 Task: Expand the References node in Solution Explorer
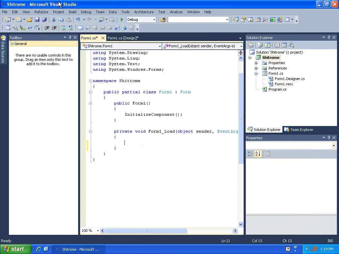[x=256, y=68]
